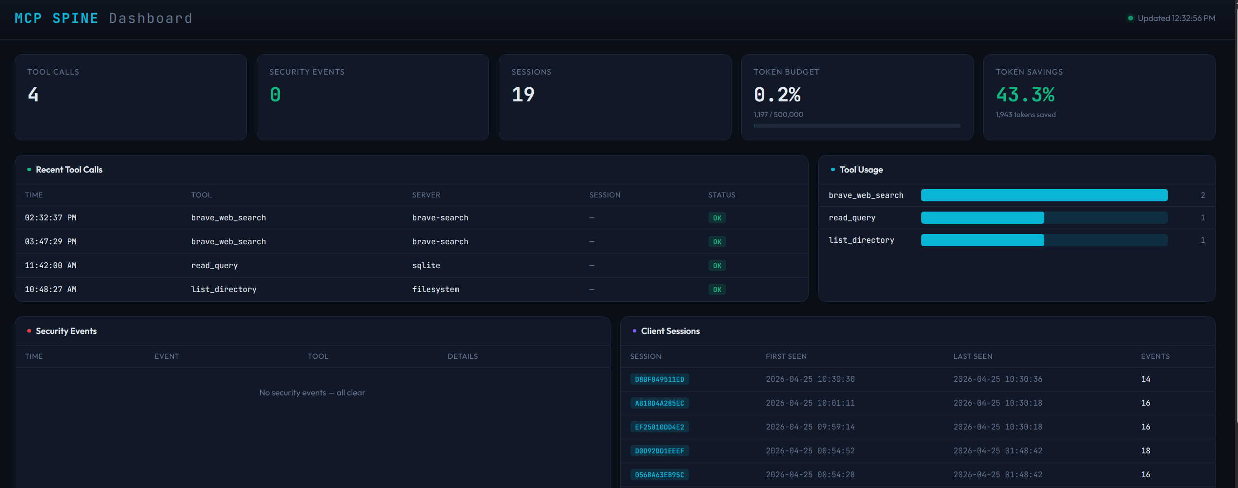This screenshot has height=488, width=1238.
Task: Click session 056BA63EB95C entry
Action: (x=659, y=474)
